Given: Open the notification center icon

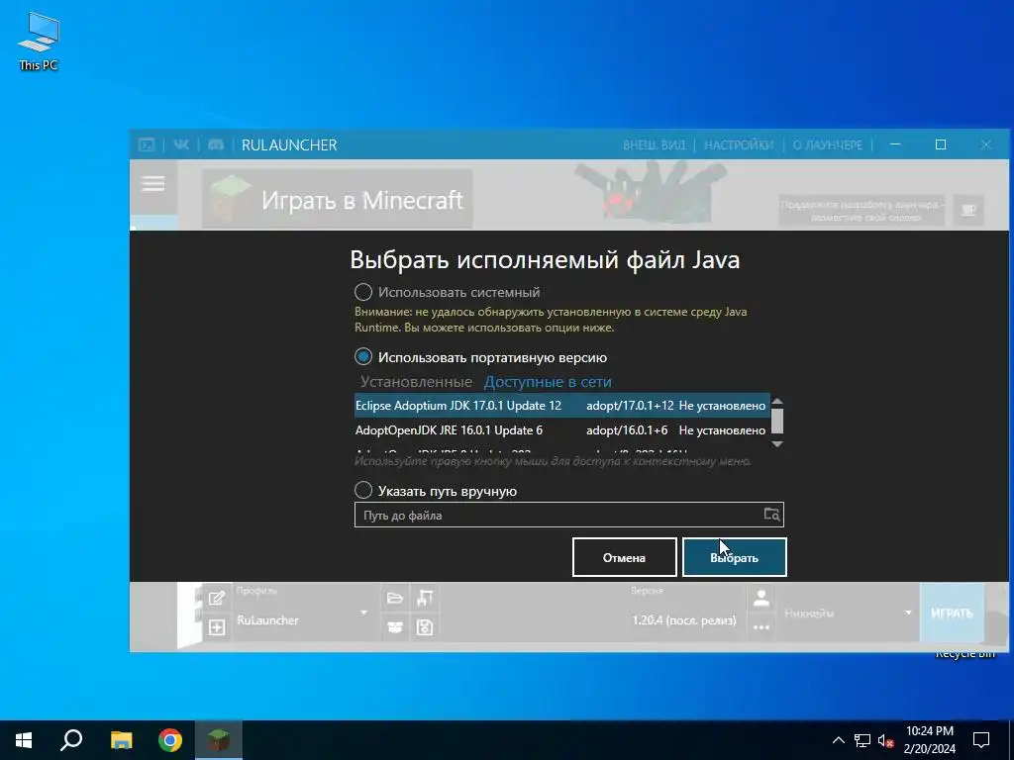Looking at the screenshot, I should 981,740.
